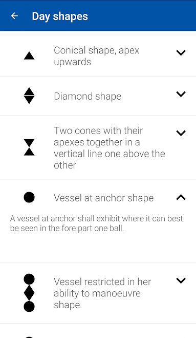This screenshot has width=196, height=338.
Task: Click the blue app header bar
Action: [98, 15]
